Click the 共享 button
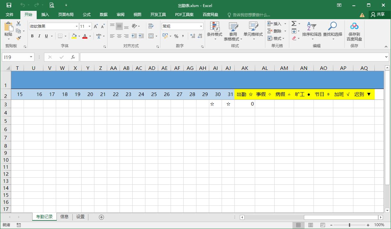391x229 pixels. coord(379,14)
